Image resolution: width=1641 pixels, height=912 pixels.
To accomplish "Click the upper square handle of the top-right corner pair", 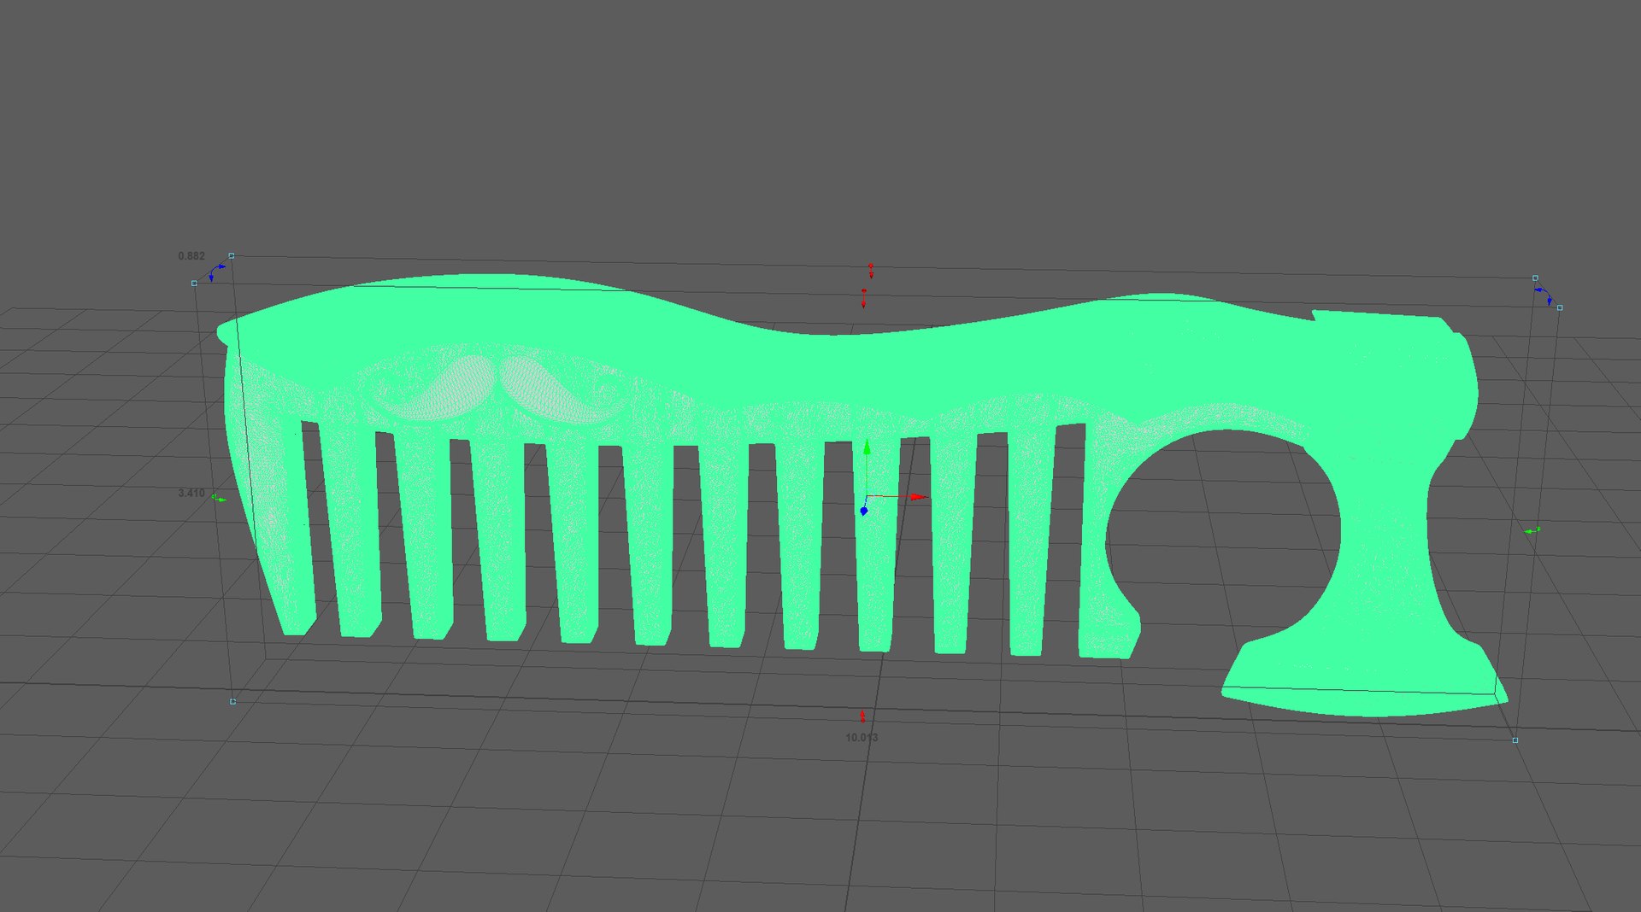I will [x=1535, y=278].
